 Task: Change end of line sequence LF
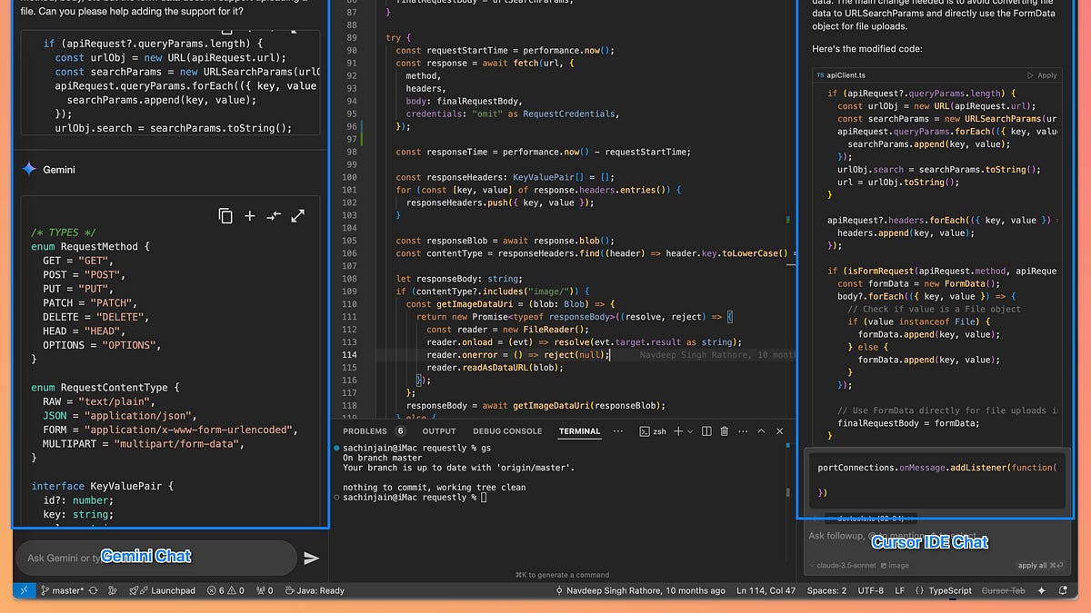(899, 590)
